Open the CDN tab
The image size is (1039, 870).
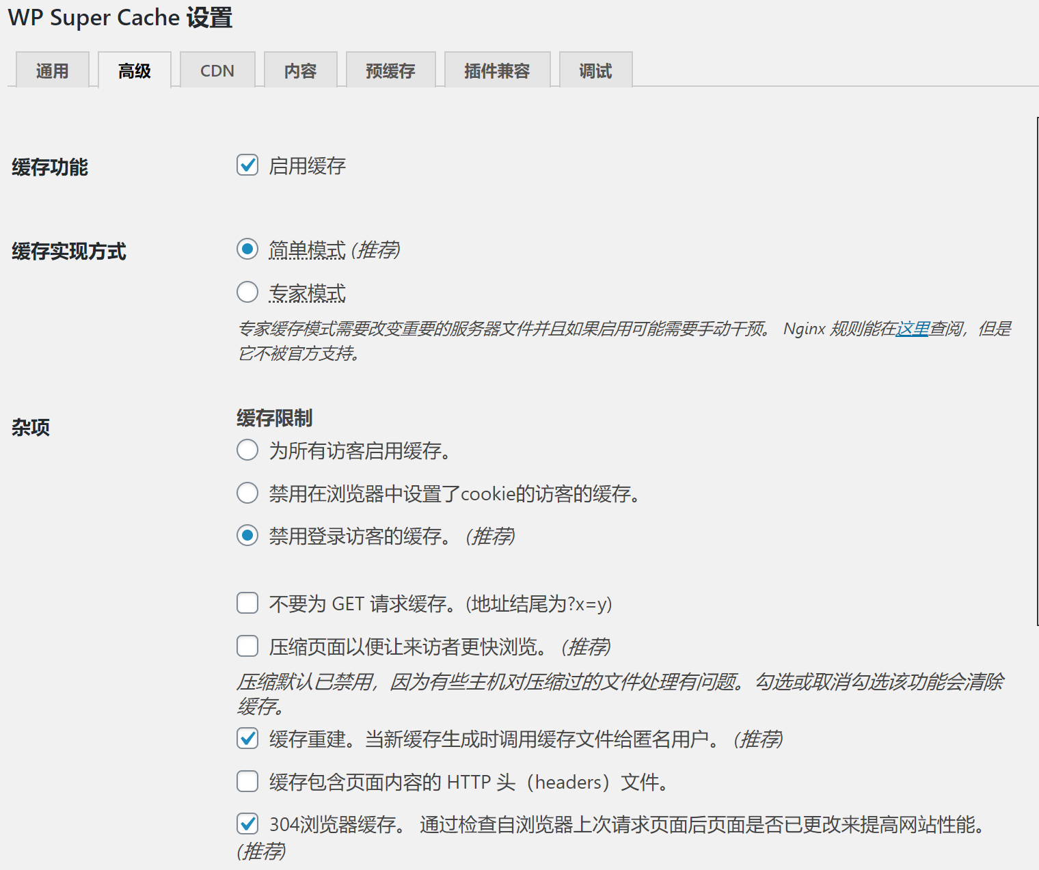pyautogui.click(x=217, y=70)
